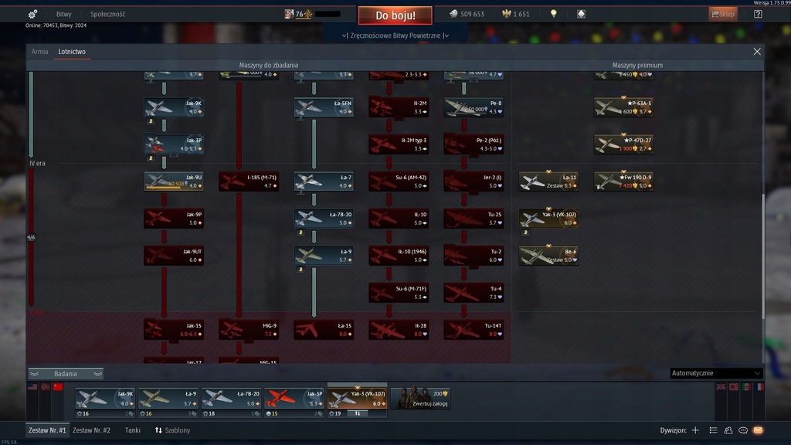Screen dimensions: 791x445
Task: Select the Jak-9U research card
Action: click(174, 182)
